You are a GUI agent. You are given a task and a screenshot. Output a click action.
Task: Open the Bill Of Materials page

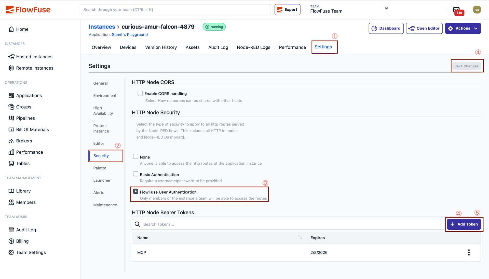32,129
